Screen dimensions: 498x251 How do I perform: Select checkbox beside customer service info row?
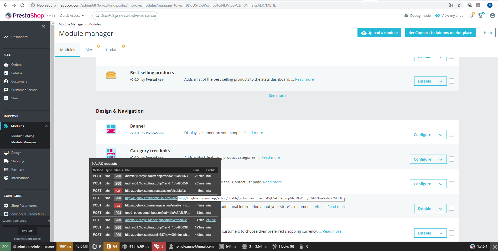[x=452, y=208]
